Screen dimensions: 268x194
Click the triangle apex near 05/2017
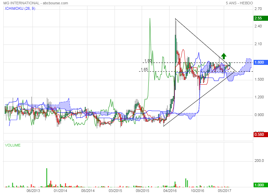(x=236, y=71)
